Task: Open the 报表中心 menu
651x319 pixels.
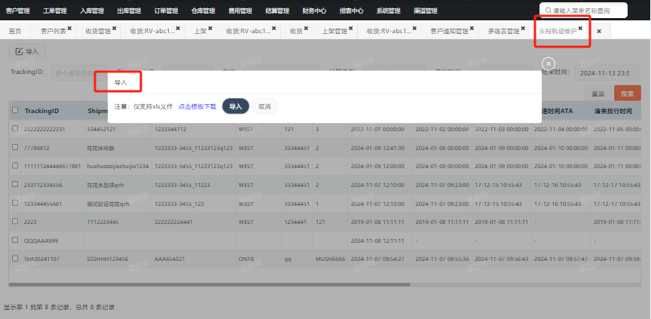Action: click(351, 11)
